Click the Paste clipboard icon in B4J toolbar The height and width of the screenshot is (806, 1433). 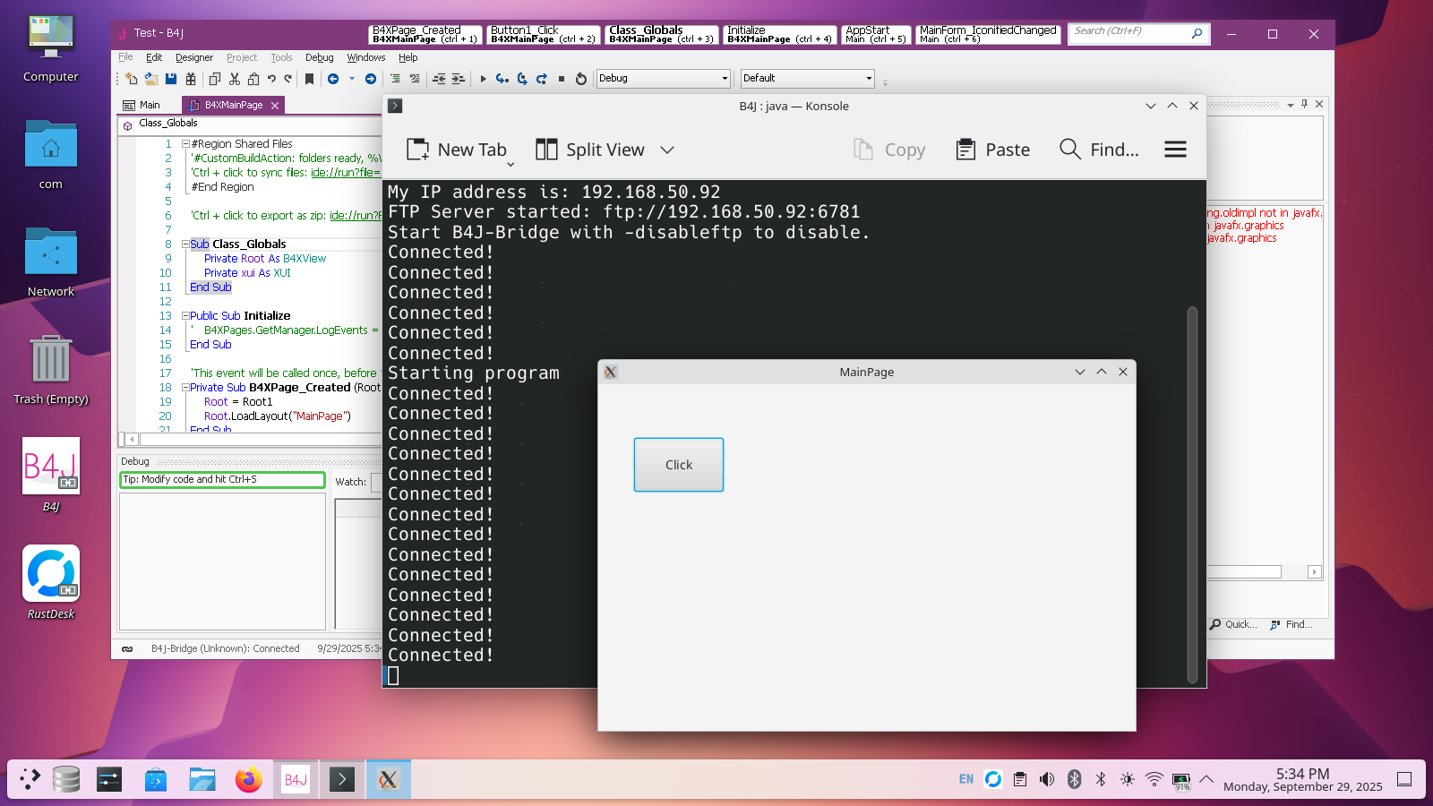(253, 79)
